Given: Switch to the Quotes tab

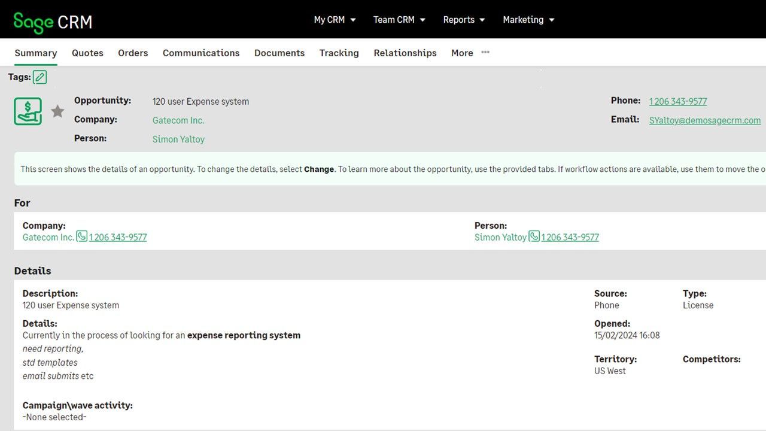Looking at the screenshot, I should [87, 53].
